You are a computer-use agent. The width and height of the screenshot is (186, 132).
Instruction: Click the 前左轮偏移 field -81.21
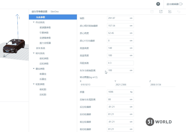(x=120, y=122)
